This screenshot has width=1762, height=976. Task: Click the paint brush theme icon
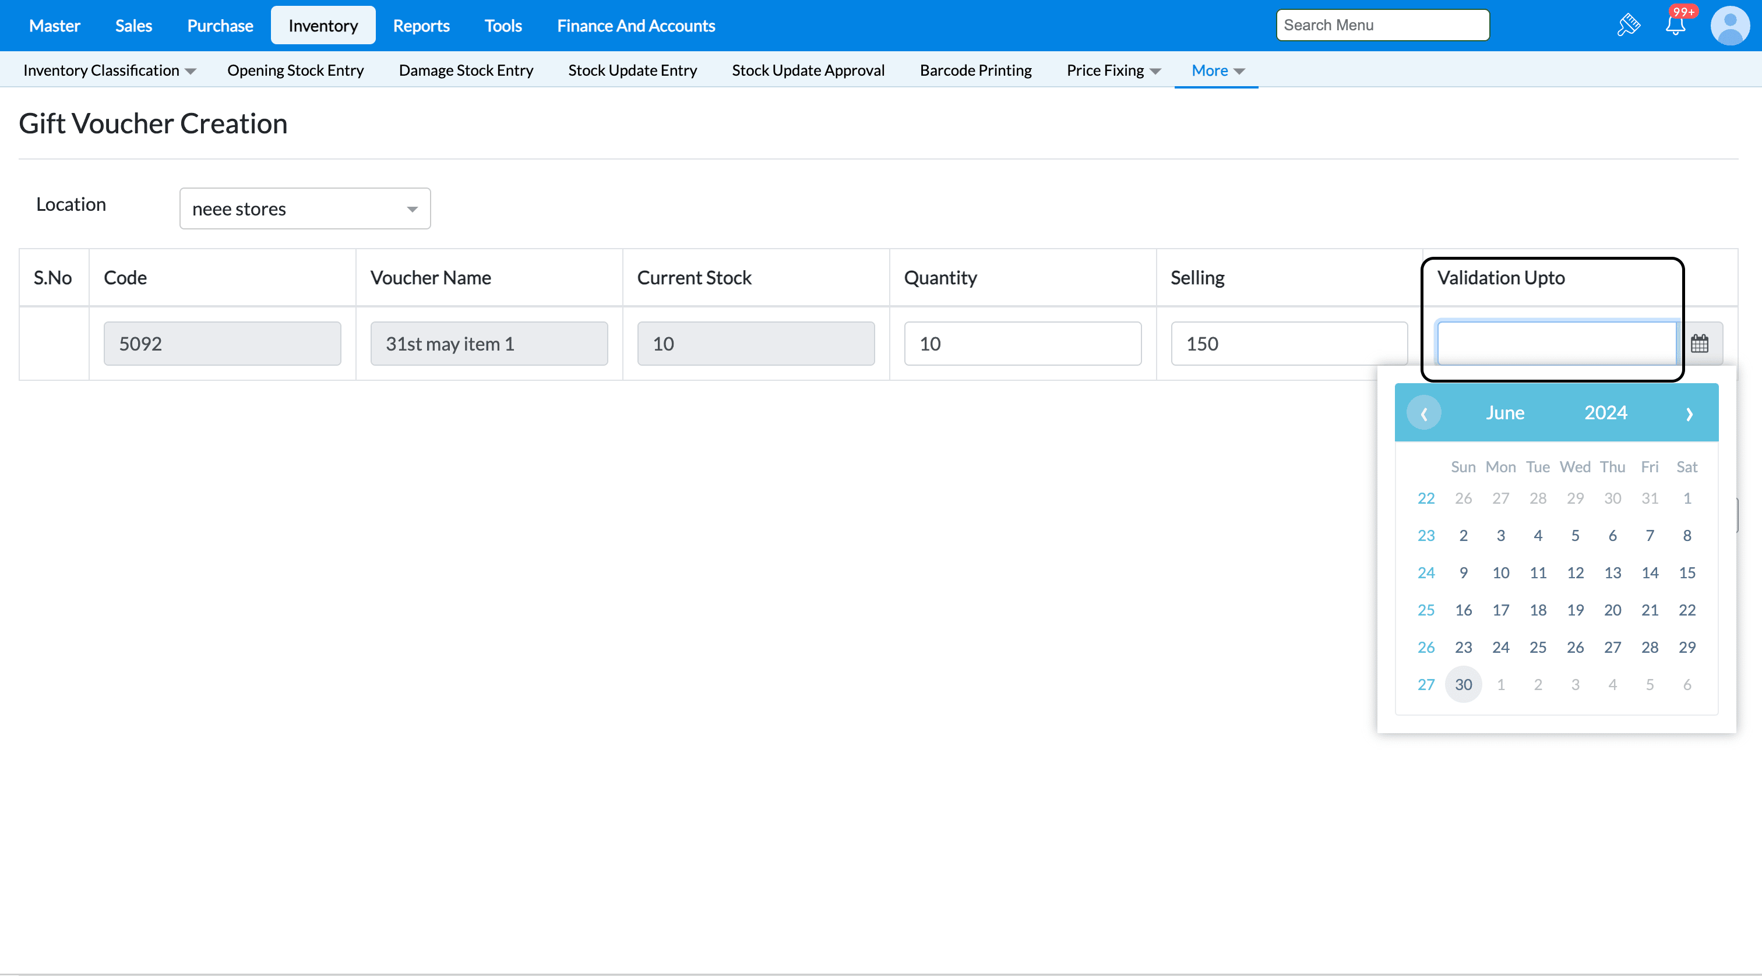(x=1629, y=26)
